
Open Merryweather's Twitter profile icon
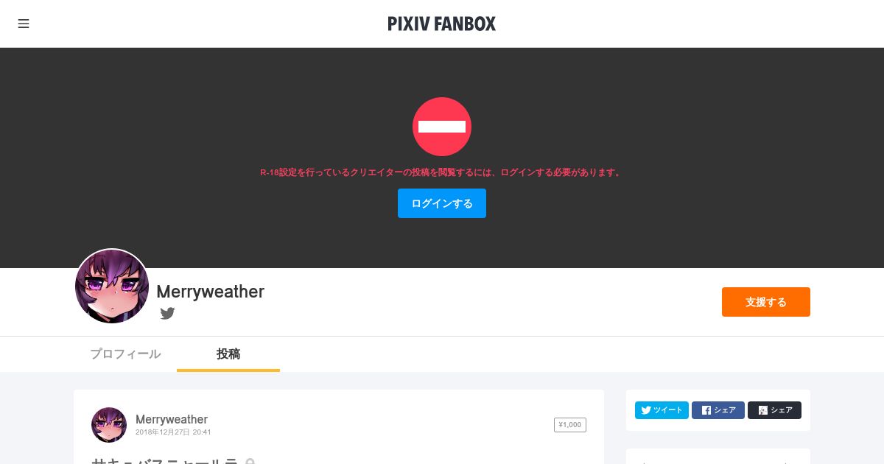[x=168, y=313]
